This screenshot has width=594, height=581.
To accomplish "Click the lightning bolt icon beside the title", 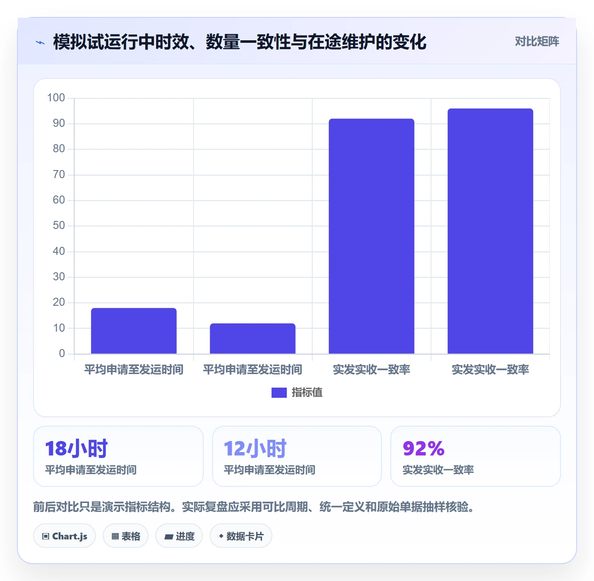I will pyautogui.click(x=40, y=42).
